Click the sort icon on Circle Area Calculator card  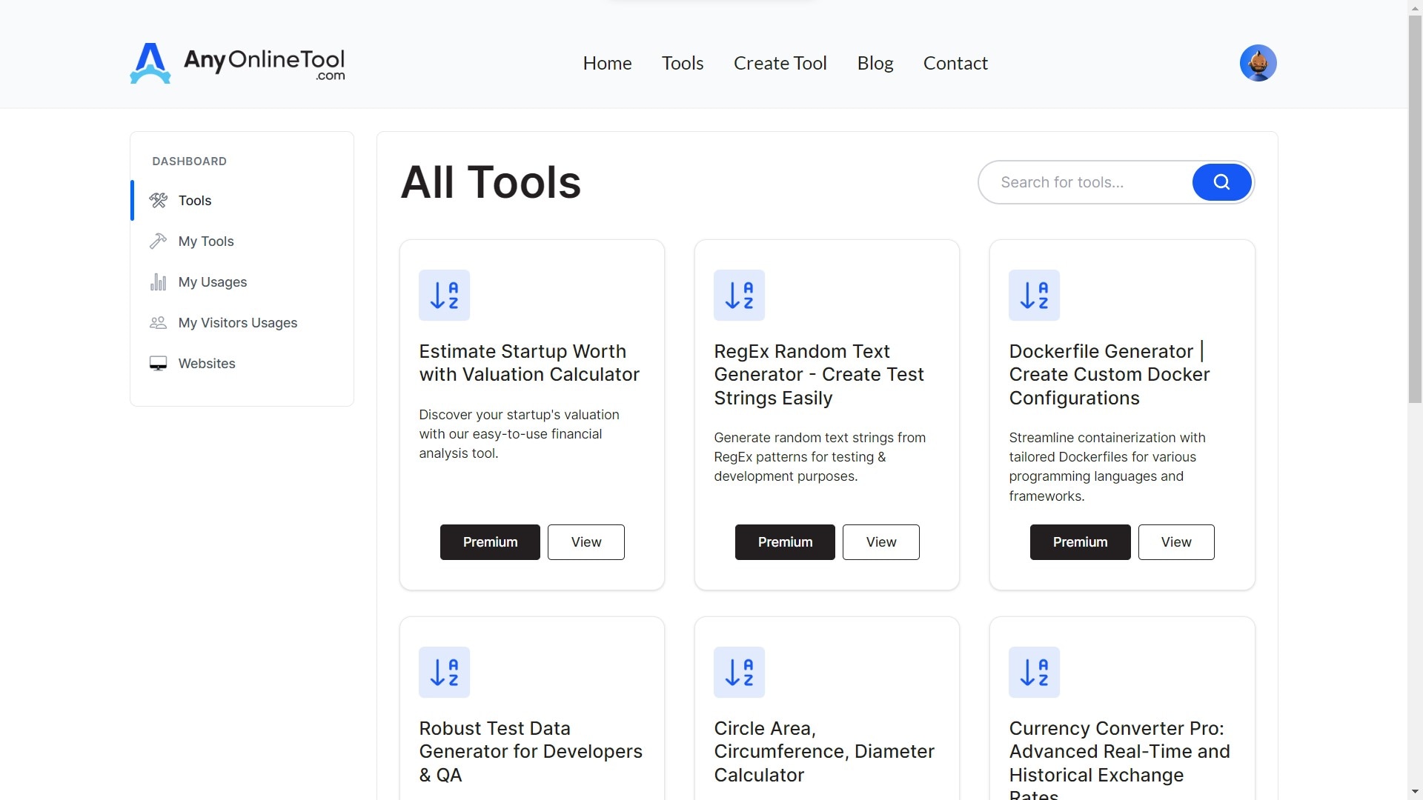pyautogui.click(x=739, y=672)
